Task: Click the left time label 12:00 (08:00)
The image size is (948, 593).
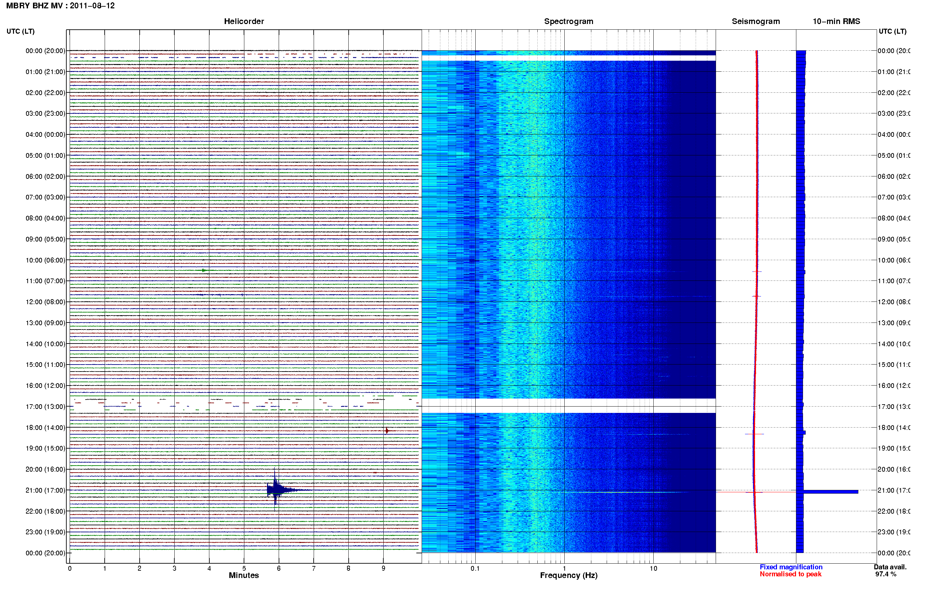Action: pyautogui.click(x=45, y=302)
